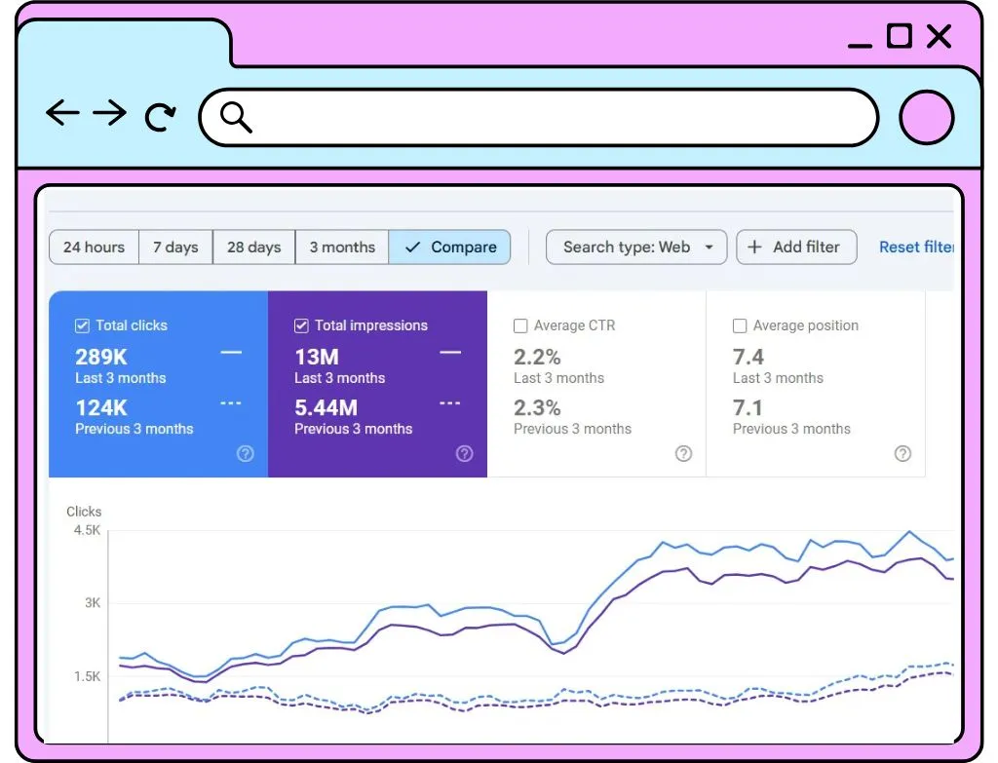Open help icon on Average CTR card
The height and width of the screenshot is (763, 998).
683,454
